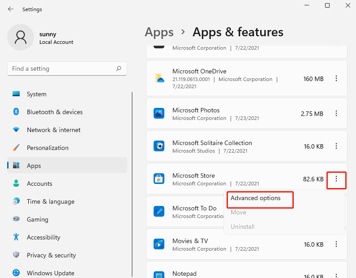The height and width of the screenshot is (278, 356).
Task: Go back with the arrow icon
Action: coord(11,9)
